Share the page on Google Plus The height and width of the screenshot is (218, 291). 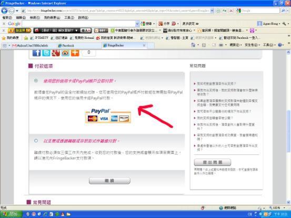click(x=56, y=53)
